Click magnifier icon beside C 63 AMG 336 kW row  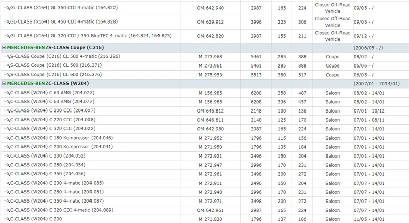(x=8, y=102)
